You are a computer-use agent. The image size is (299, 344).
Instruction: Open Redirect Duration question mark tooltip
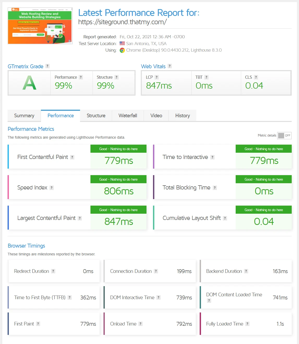tap(53, 271)
